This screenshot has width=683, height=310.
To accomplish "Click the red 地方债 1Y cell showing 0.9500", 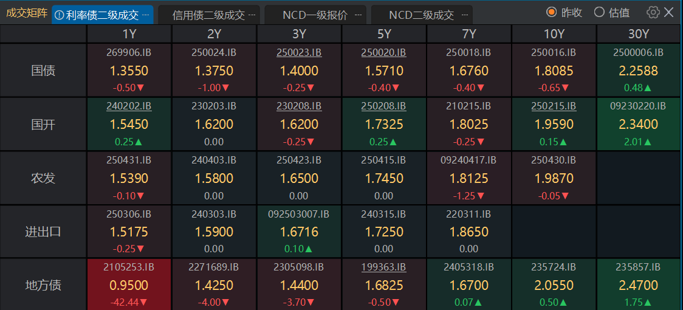I will coord(129,285).
